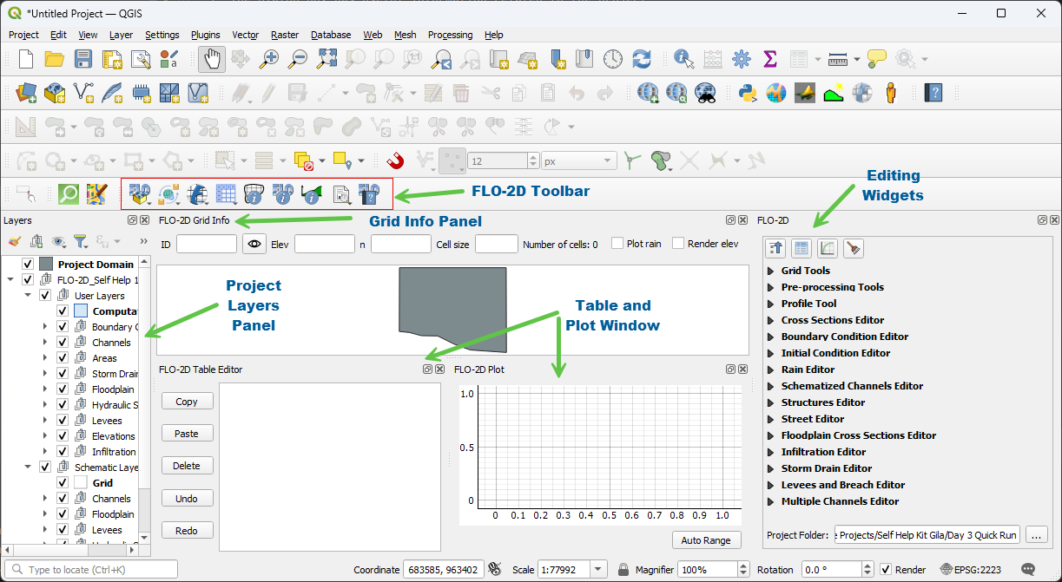
Task: Open the Plugins menu
Action: coord(206,35)
